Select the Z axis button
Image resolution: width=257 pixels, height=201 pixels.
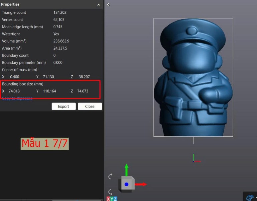[x=115, y=199]
